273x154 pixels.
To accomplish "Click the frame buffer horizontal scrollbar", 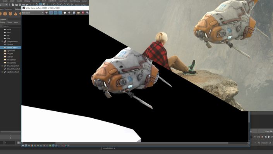I will coord(142,143).
